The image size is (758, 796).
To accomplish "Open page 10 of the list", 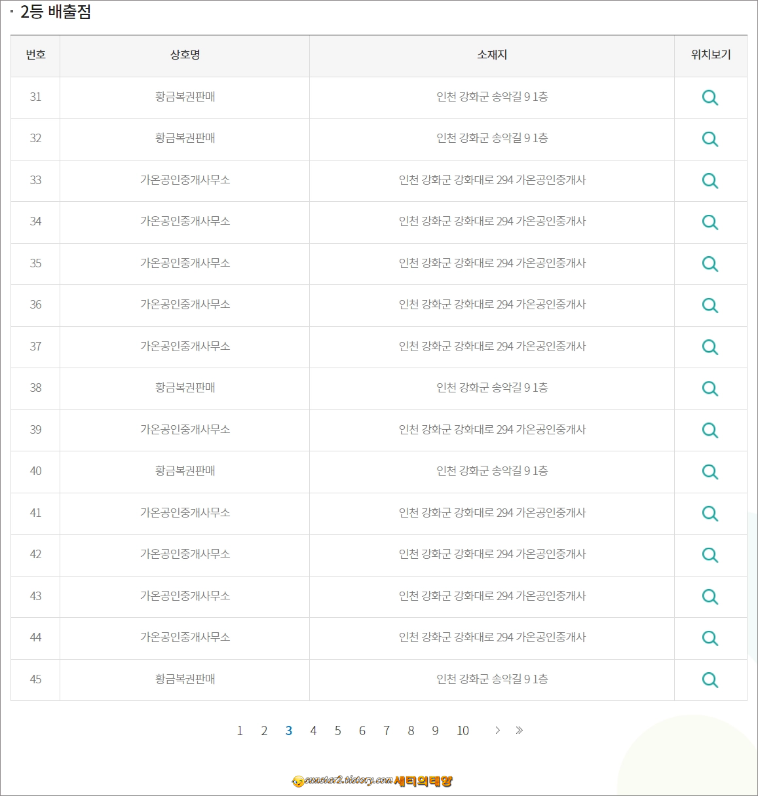I will (463, 730).
